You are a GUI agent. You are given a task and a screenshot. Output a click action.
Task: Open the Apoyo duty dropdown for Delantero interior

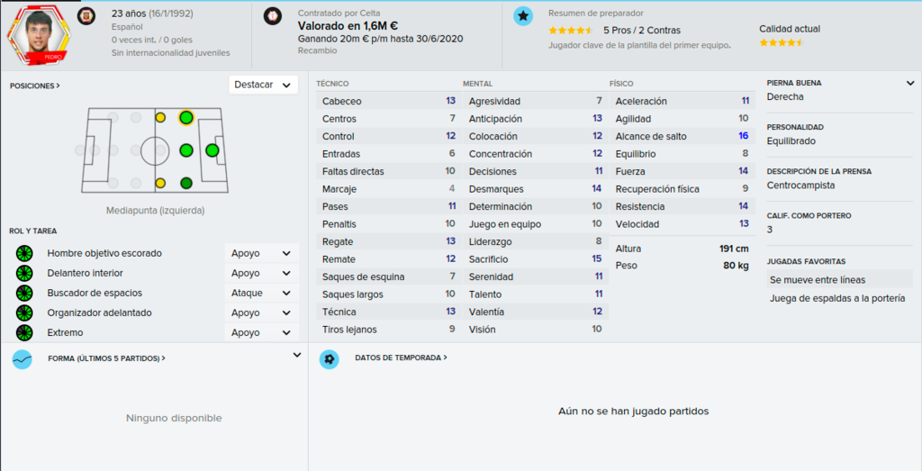[x=261, y=274]
